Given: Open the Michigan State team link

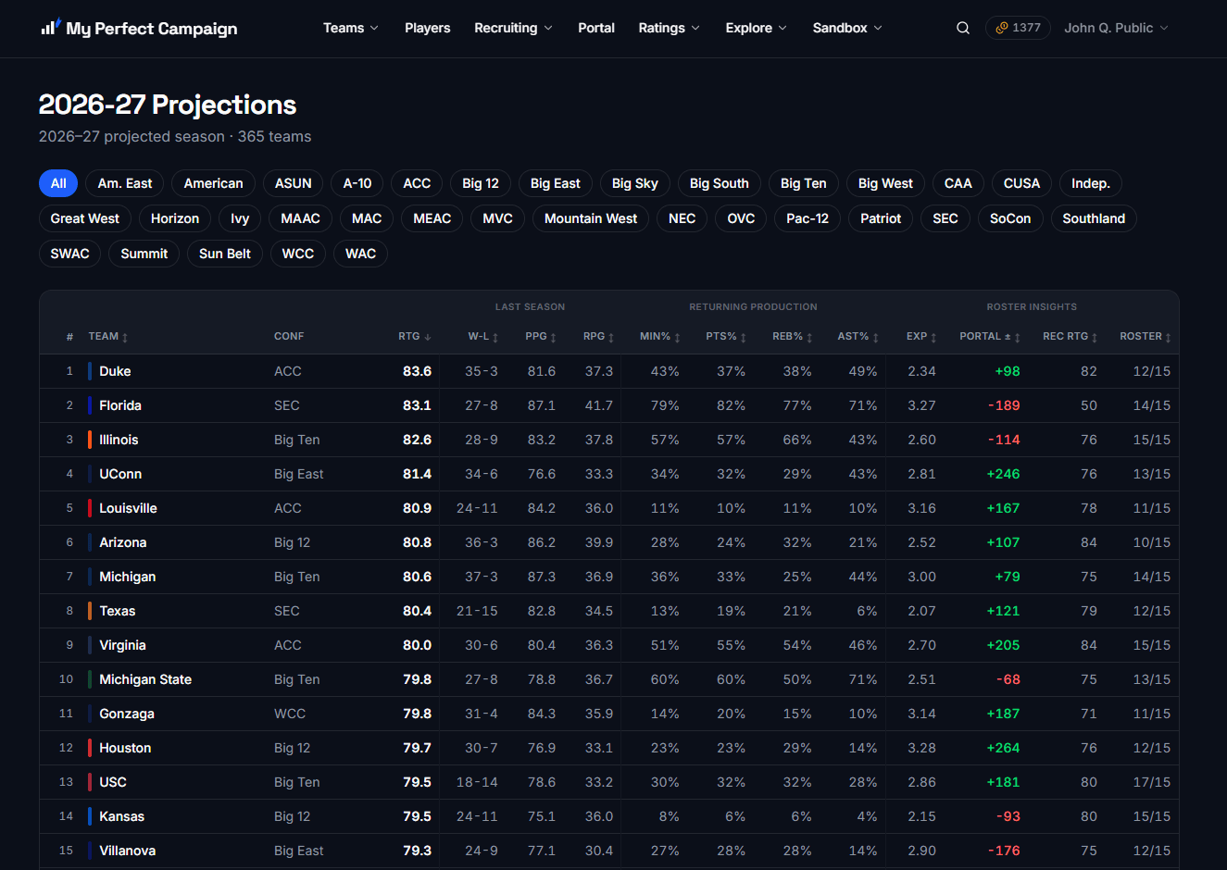Looking at the screenshot, I should pyautogui.click(x=145, y=679).
